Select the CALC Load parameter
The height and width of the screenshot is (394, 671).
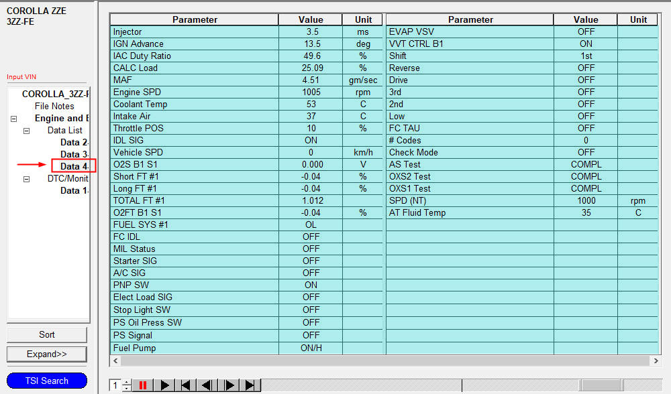(195, 68)
